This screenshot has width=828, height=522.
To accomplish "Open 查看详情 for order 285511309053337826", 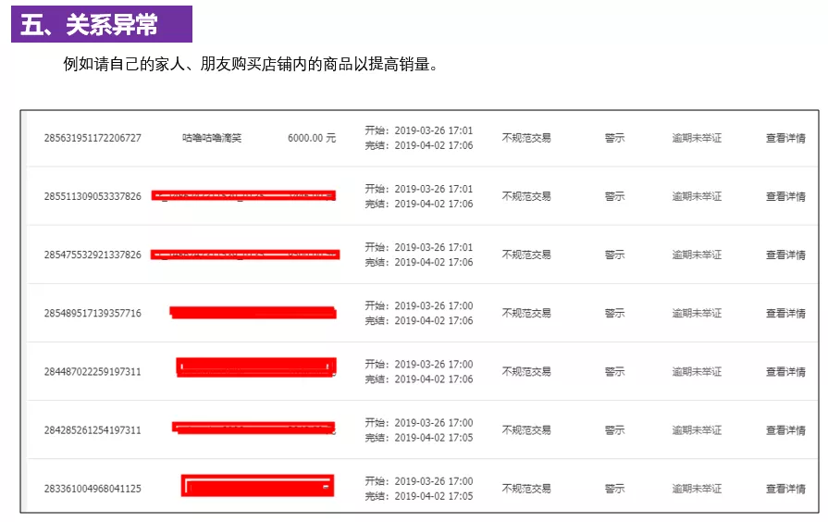I will 785,196.
